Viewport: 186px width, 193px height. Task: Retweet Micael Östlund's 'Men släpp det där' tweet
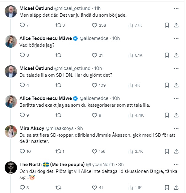tap(58, 25)
